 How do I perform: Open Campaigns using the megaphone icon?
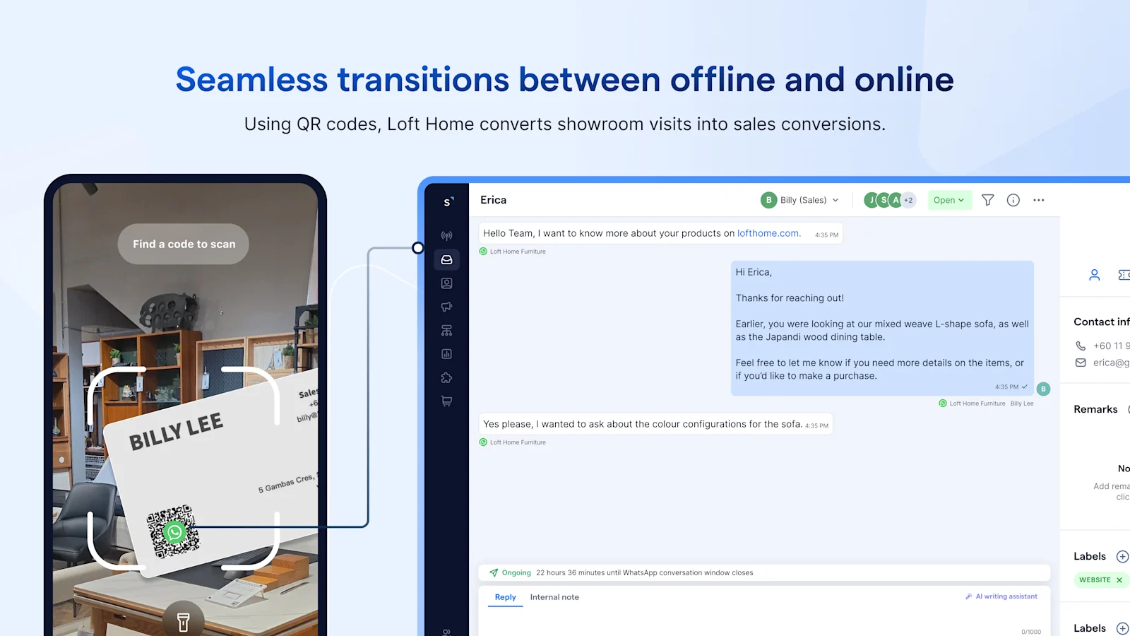point(446,307)
